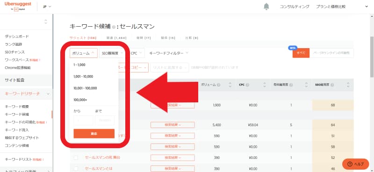Toggle the sidebar project switcher arrows

45,21
